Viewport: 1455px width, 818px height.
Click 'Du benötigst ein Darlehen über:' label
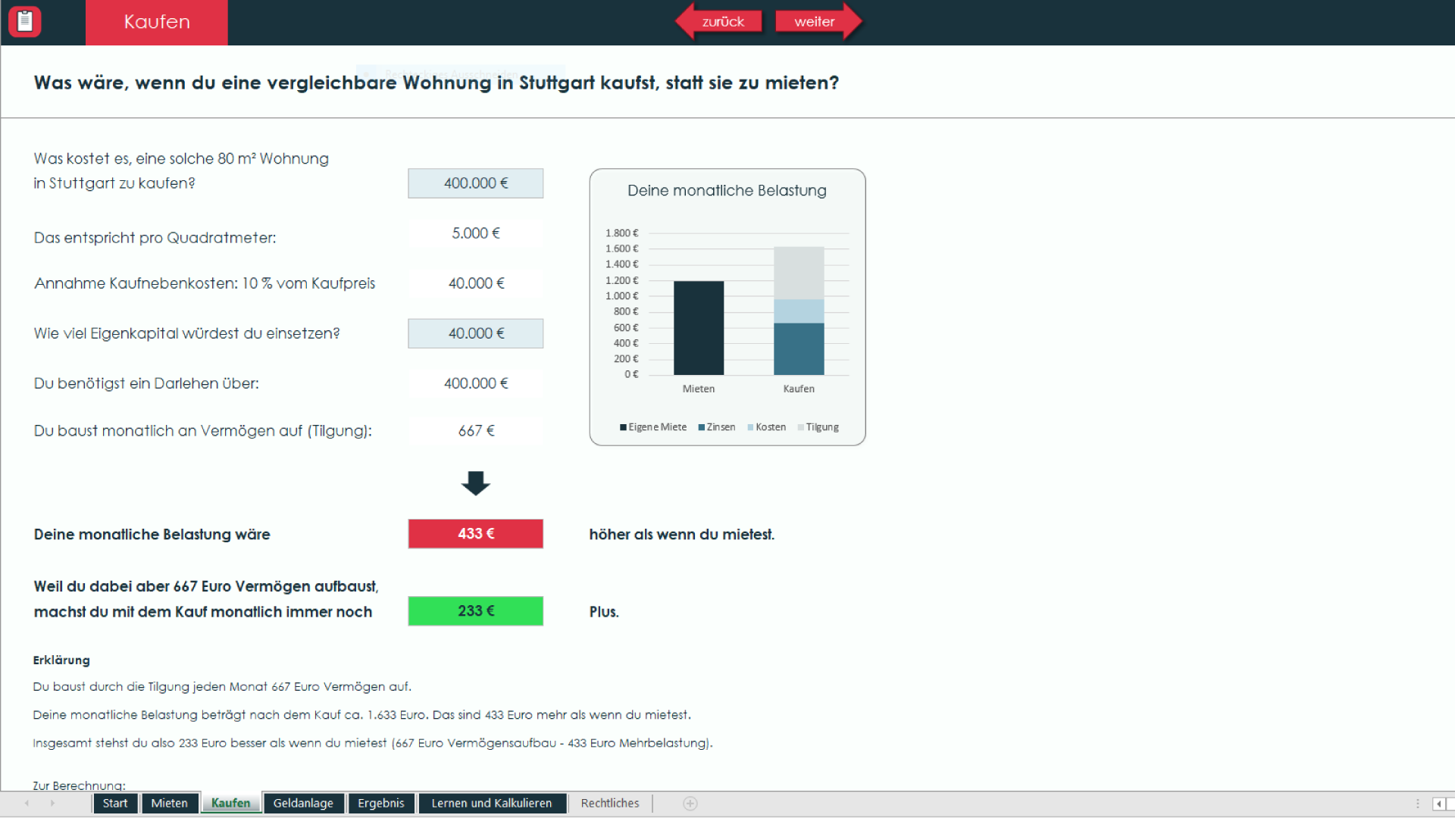146,383
